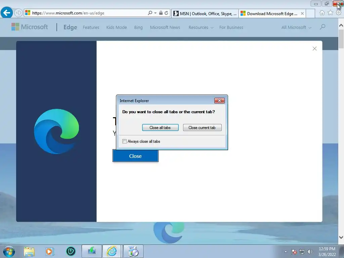This screenshot has width=344, height=258.
Task: Click the security lock icon in address bar
Action: click(x=161, y=13)
